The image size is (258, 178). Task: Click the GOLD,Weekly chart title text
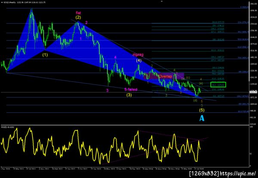coord(9,3)
